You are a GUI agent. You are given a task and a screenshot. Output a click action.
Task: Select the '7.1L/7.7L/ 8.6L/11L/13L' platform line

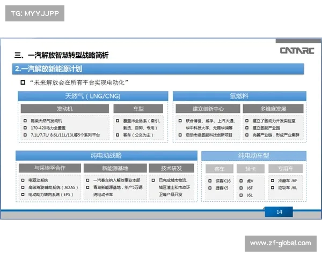[65, 135]
